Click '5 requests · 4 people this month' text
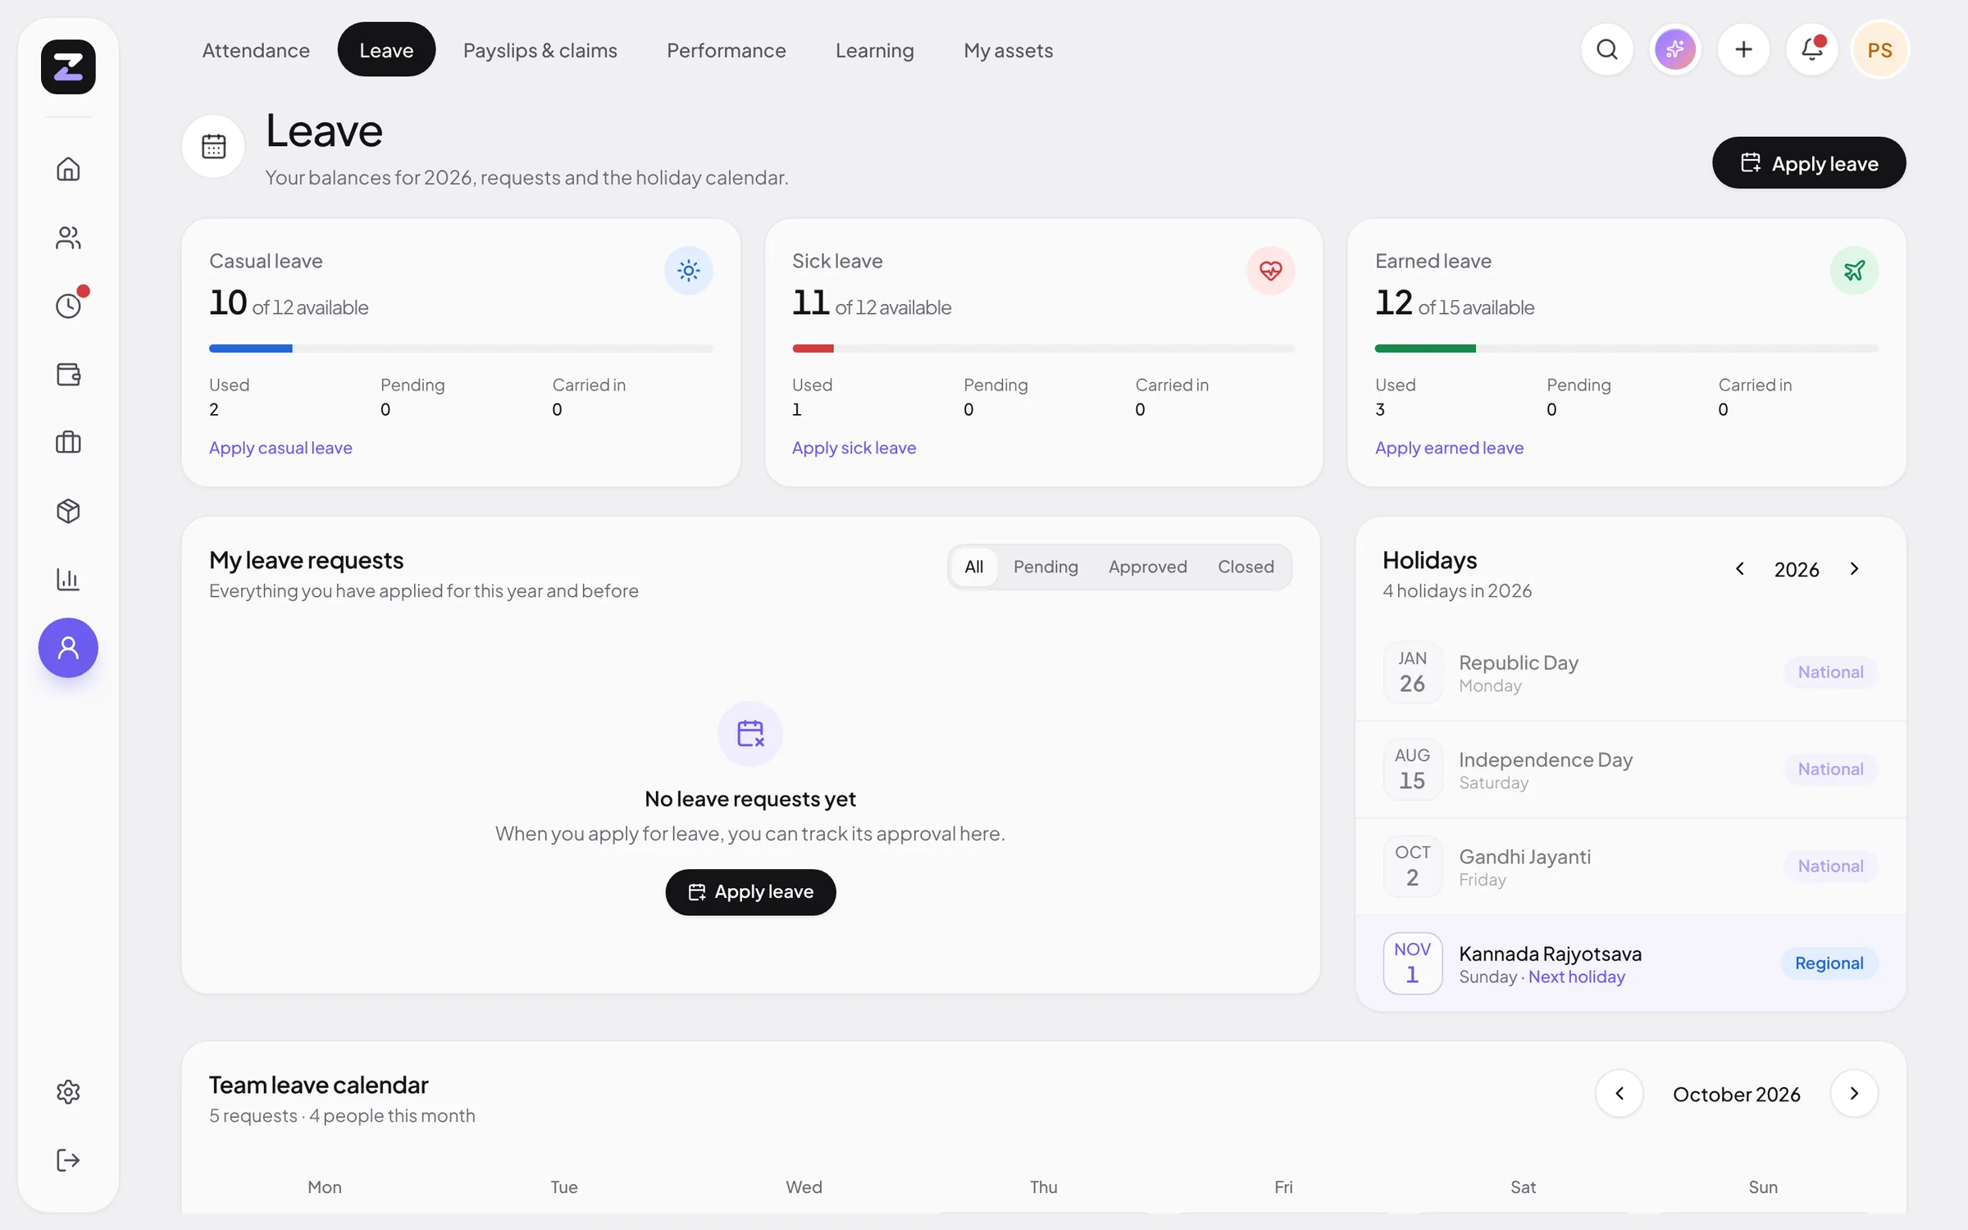Viewport: 1968px width, 1230px height. coord(342,1115)
